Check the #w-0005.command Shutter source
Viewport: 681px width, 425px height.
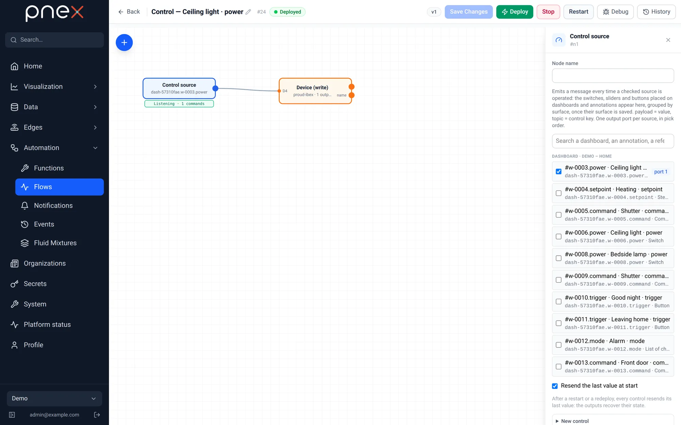[558, 215]
